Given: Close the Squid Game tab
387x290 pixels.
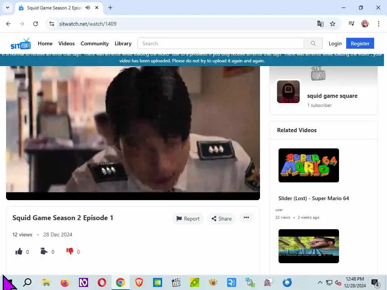Looking at the screenshot, I should point(97,8).
